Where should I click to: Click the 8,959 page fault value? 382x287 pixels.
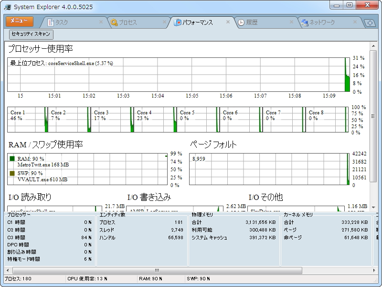point(199,159)
